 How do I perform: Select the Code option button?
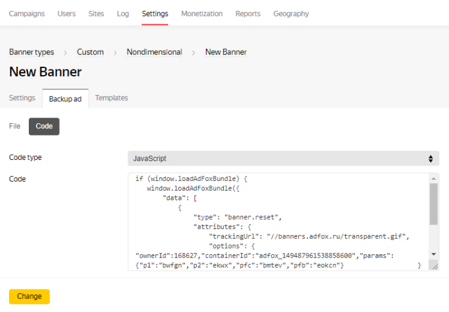pyautogui.click(x=44, y=126)
